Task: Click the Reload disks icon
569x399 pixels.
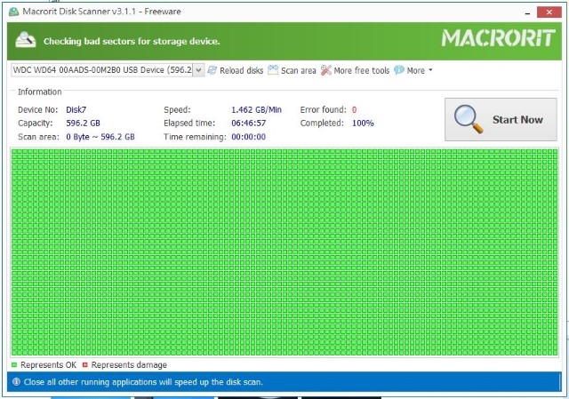Action: [x=212, y=70]
